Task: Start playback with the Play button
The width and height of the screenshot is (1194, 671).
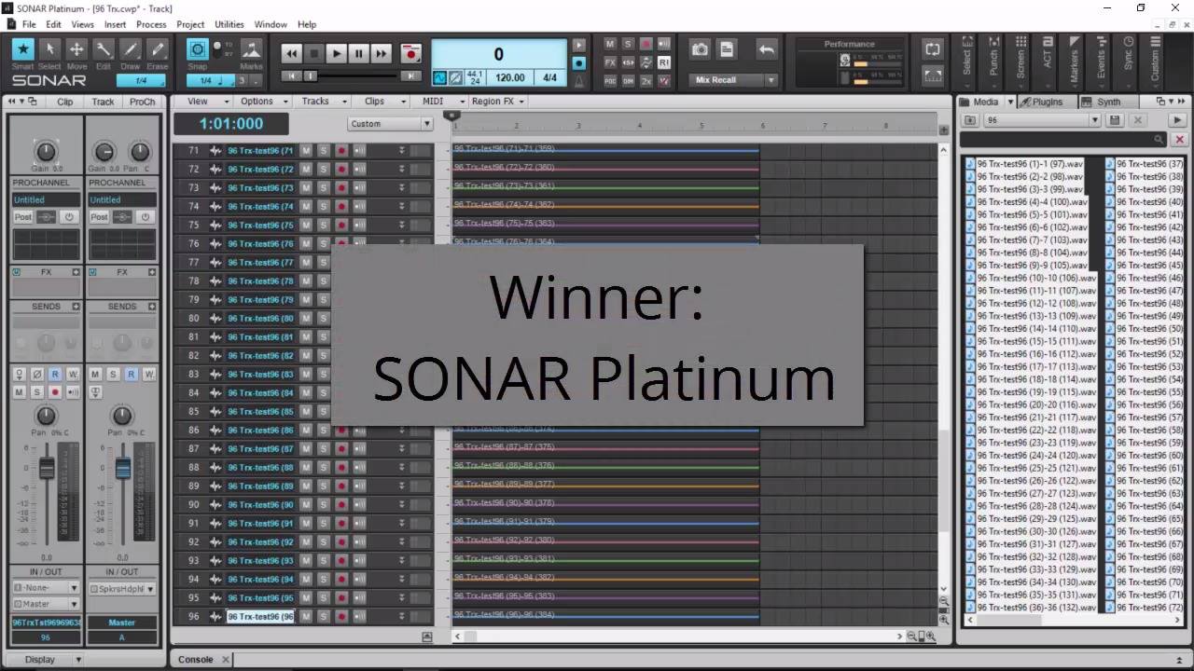Action: [x=337, y=54]
